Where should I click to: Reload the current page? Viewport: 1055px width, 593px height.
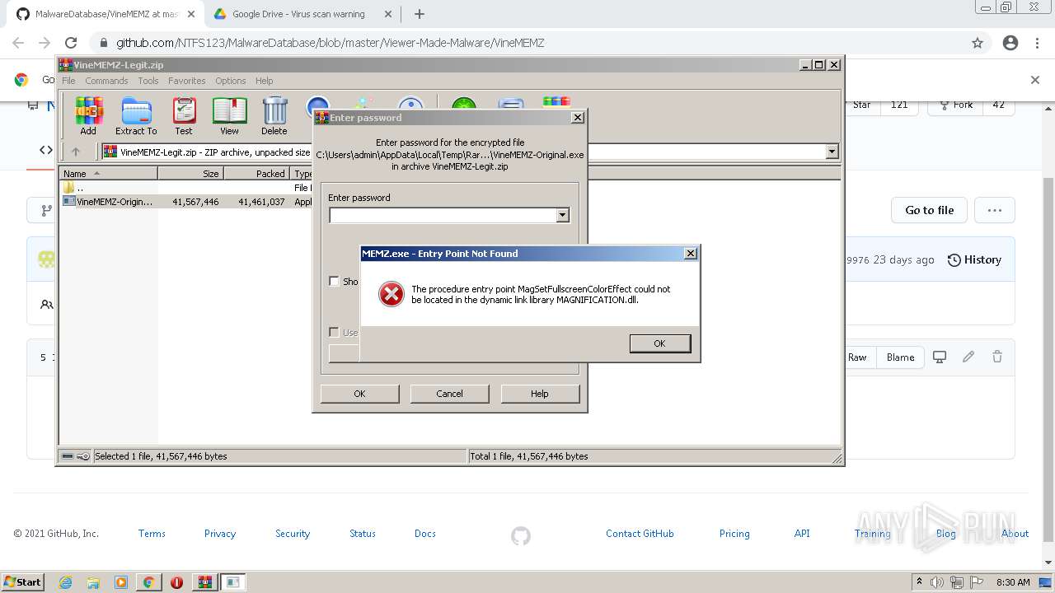point(71,43)
